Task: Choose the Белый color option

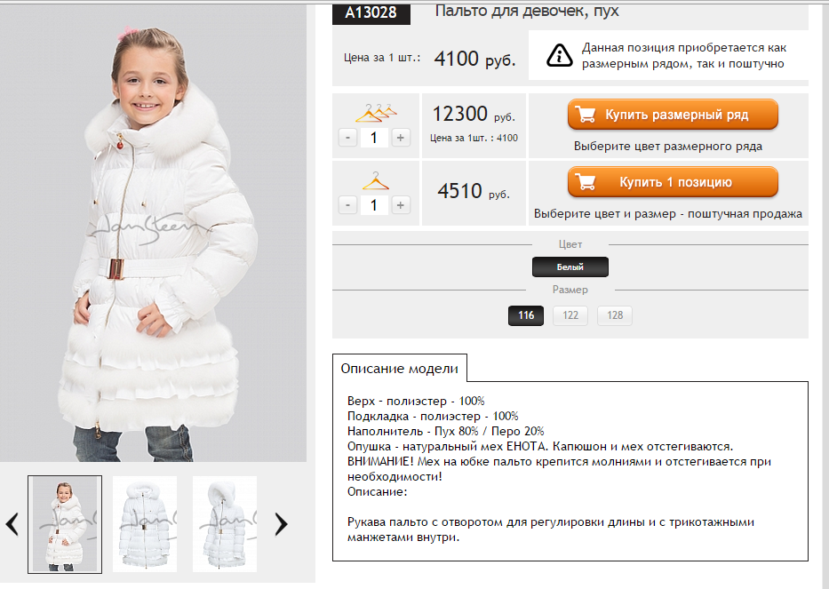Action: click(570, 267)
